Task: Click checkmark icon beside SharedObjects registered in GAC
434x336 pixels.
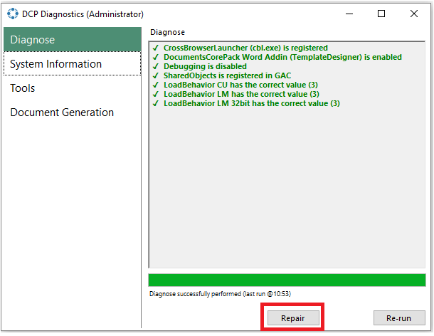Action: pyautogui.click(x=156, y=75)
